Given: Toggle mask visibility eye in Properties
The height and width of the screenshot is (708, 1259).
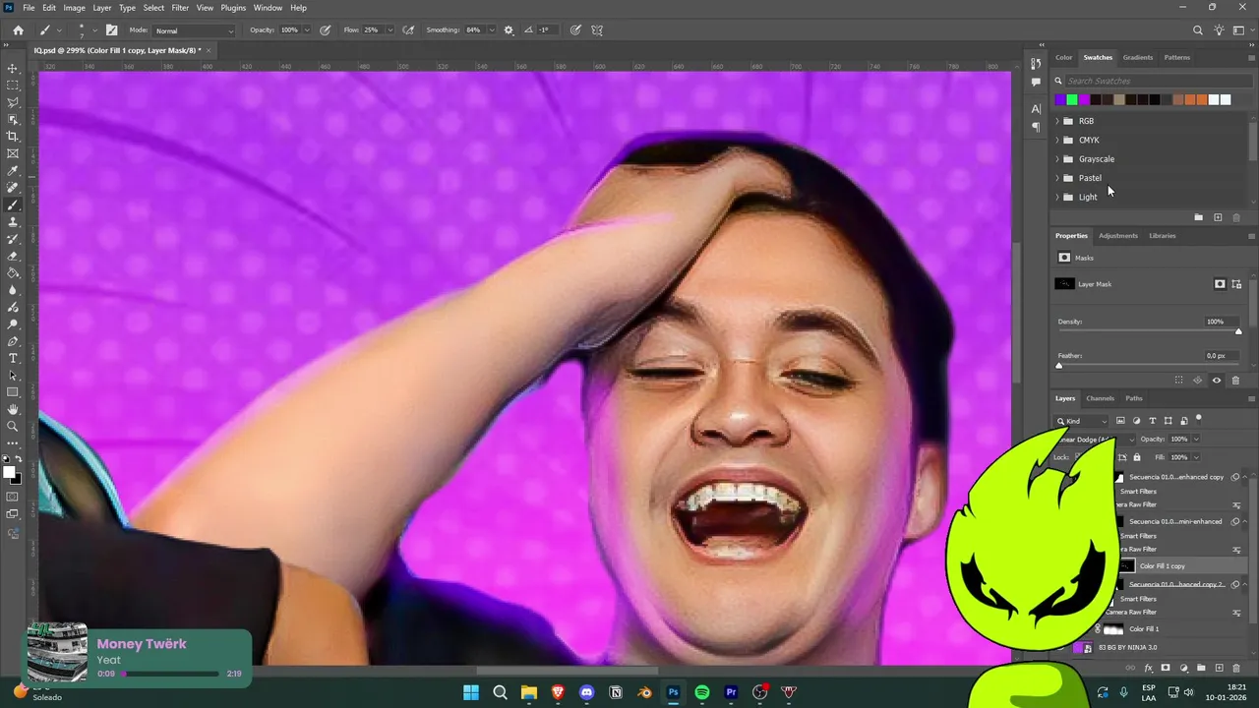Looking at the screenshot, I should click(x=1217, y=380).
